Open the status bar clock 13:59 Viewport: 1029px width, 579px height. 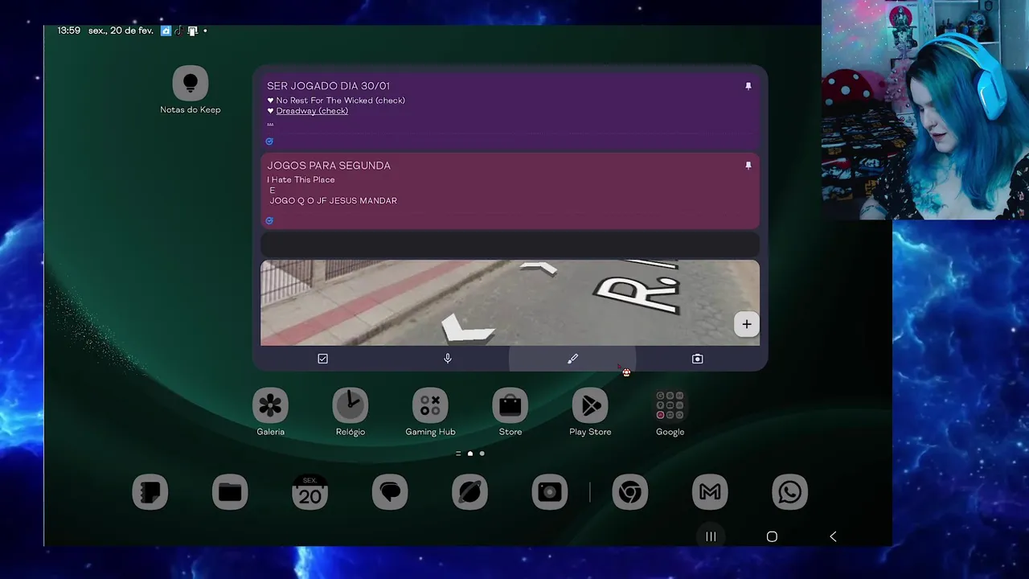coord(69,31)
